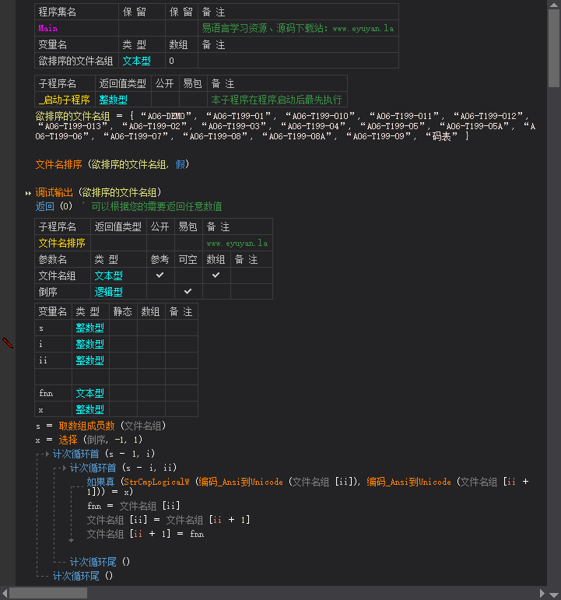561x600 pixels.
Task: Toggle 数组 checkmark for 文件名组 parameter
Action: (216, 275)
